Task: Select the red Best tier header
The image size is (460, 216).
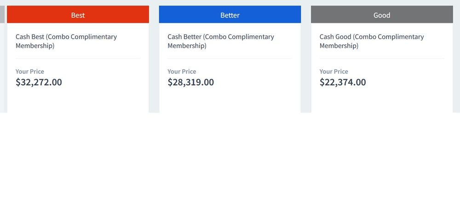Action: [x=78, y=15]
